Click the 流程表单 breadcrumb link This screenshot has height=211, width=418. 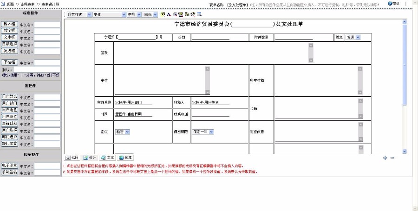click(27, 4)
